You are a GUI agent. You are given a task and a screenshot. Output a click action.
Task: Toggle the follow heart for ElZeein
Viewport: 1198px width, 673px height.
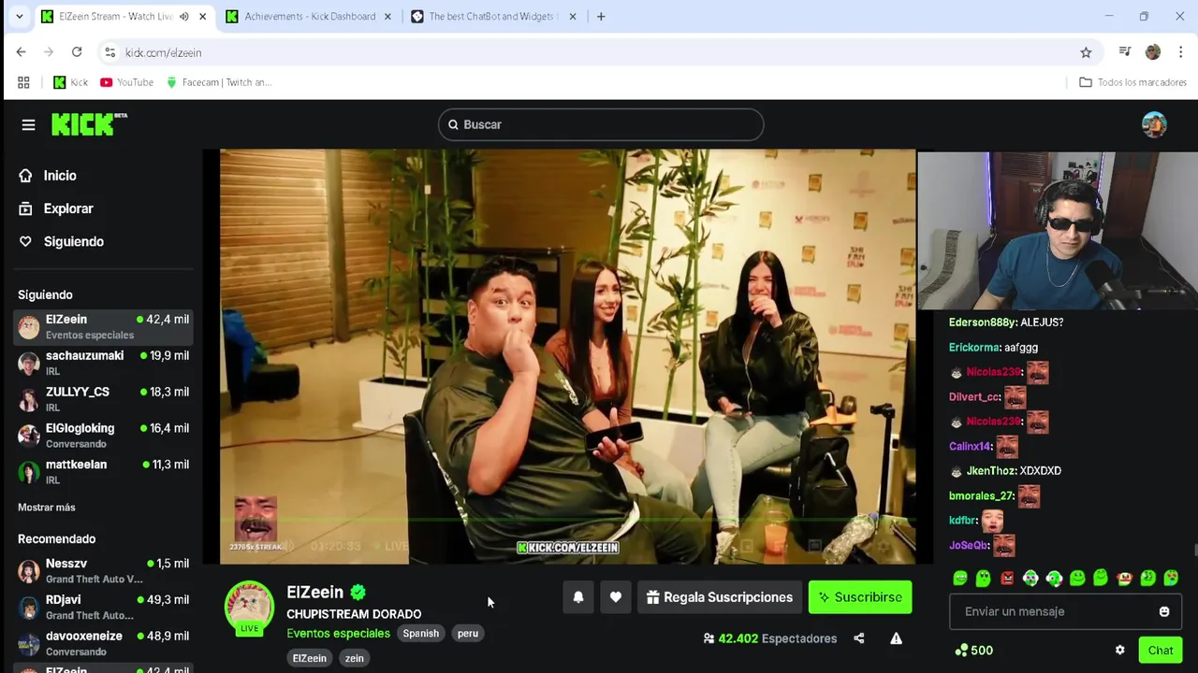616,597
